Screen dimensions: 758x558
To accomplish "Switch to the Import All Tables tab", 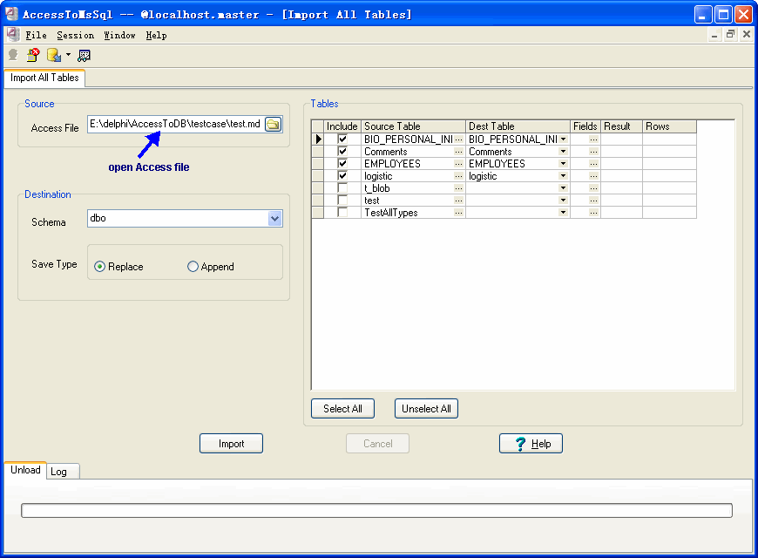I will (44, 78).
